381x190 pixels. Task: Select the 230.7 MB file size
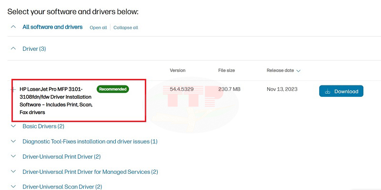[229, 89]
